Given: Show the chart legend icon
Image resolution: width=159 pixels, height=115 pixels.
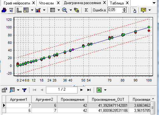Looking at the screenshot, I should click(x=26, y=10).
